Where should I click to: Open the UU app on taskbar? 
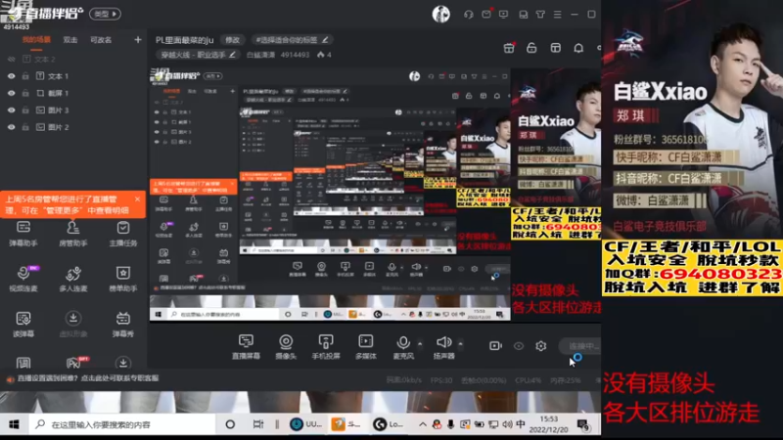tap(306, 424)
